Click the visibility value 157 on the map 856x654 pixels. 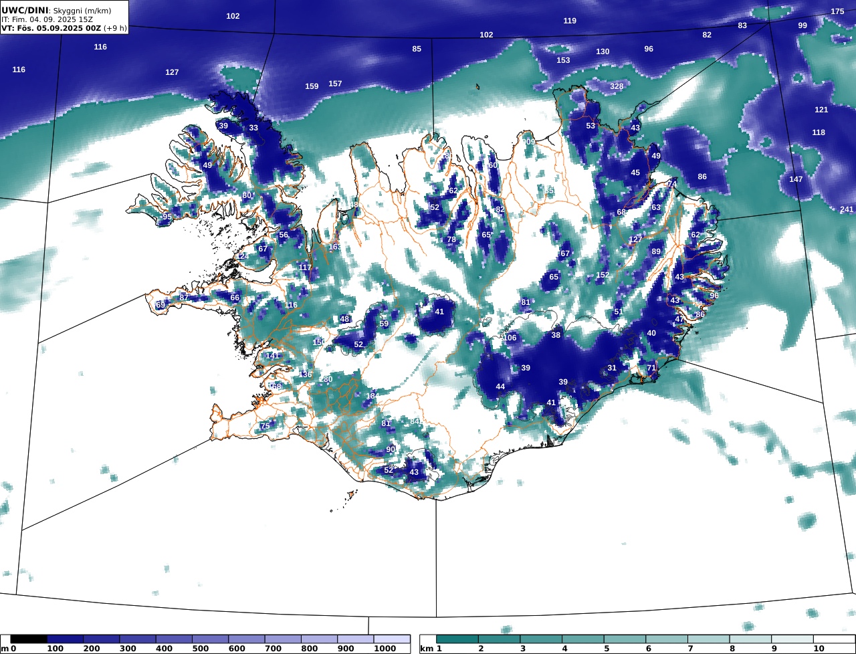[335, 84]
